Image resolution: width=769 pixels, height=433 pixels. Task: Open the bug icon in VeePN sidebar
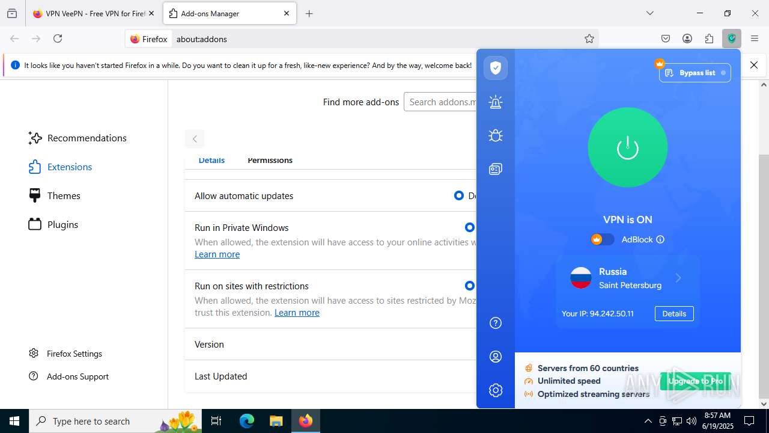point(496,135)
